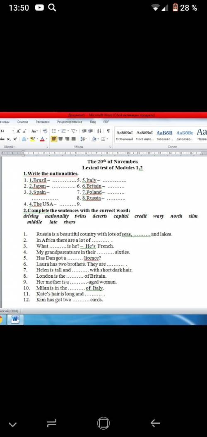Open the Рецензирование ribbon tab
Viewport: 207px width, 437px height.
(70, 122)
